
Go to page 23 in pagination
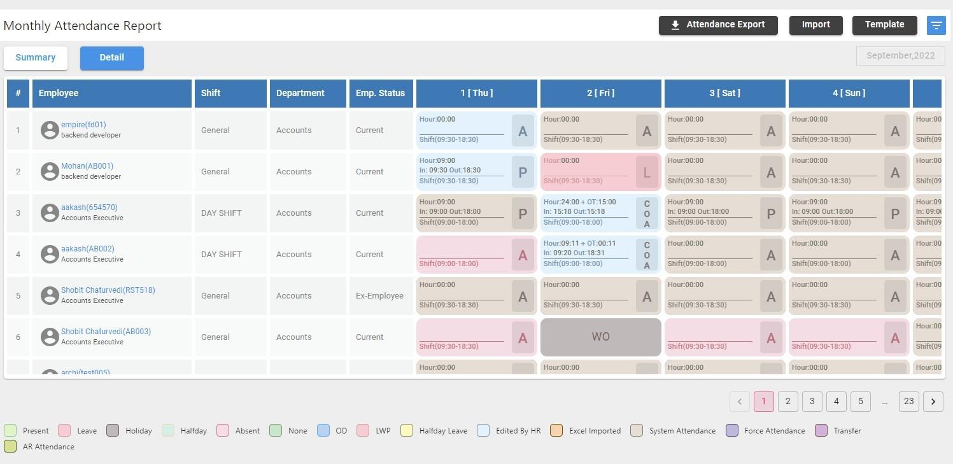[909, 401]
